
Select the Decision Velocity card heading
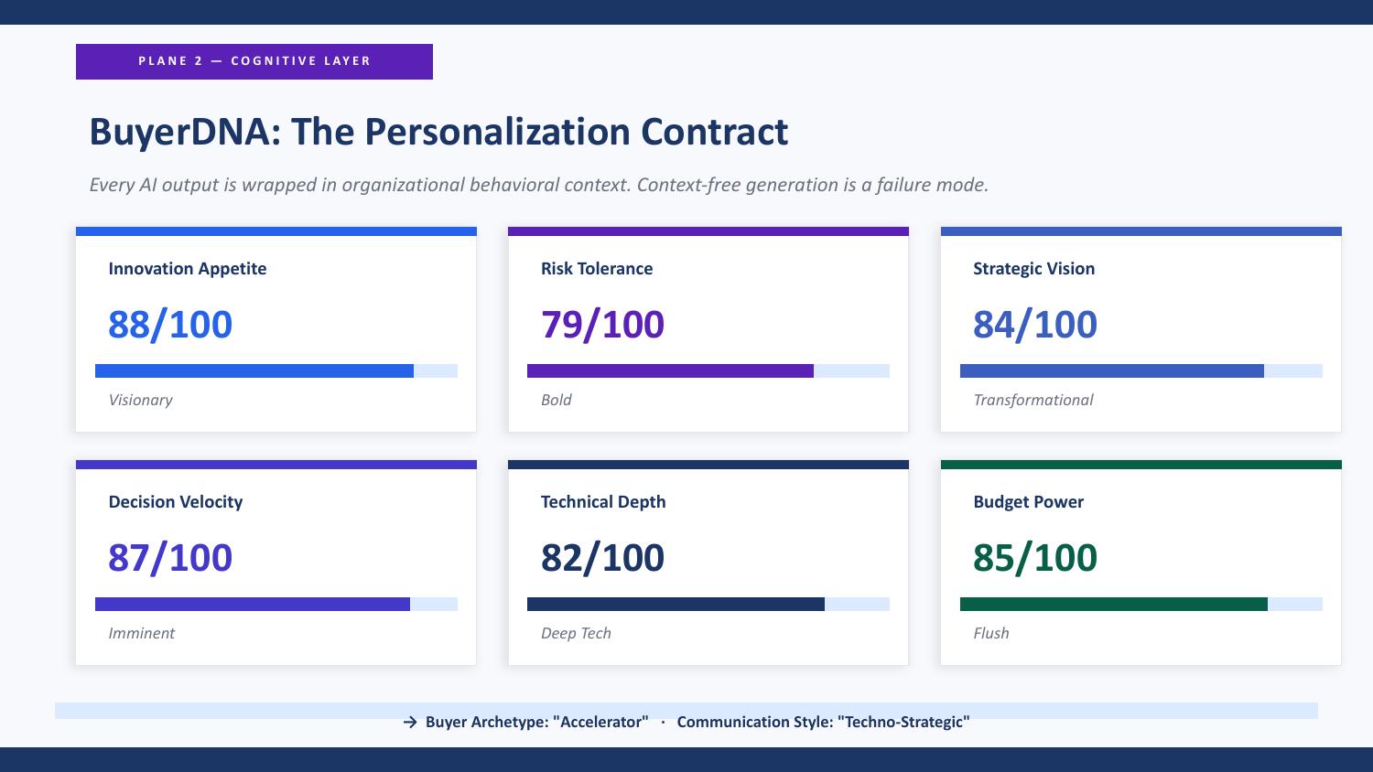coord(176,501)
